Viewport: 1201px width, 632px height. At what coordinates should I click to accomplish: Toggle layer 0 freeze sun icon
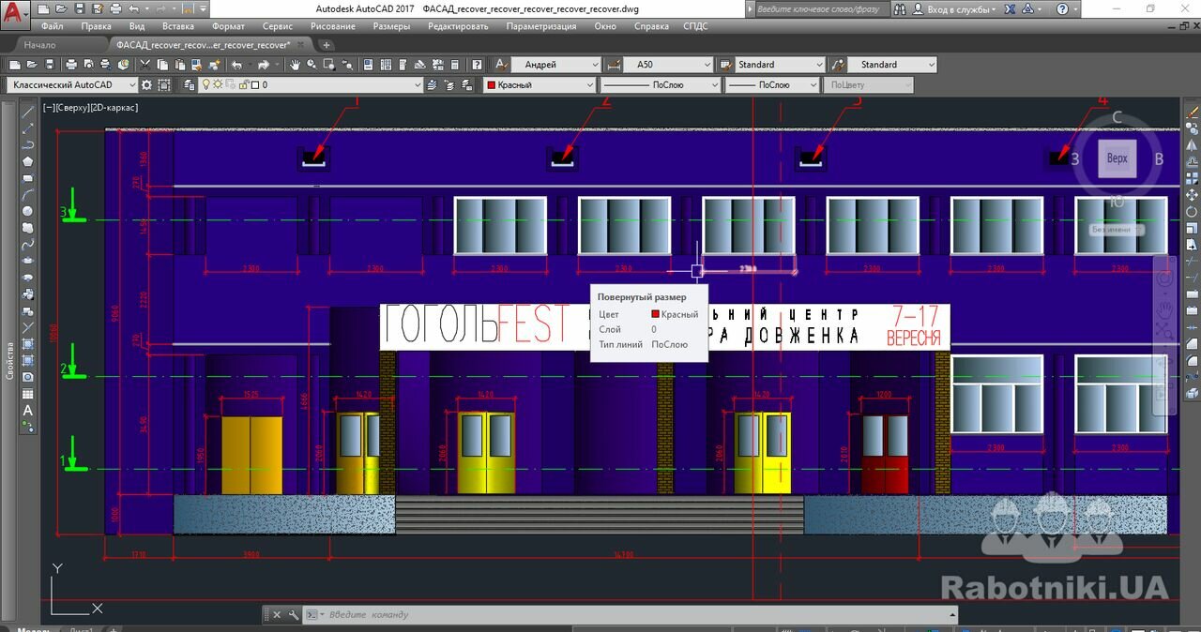coord(218,84)
